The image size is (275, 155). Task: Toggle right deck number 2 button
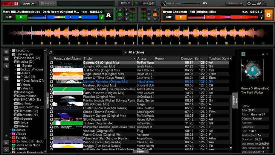pos(149,14)
